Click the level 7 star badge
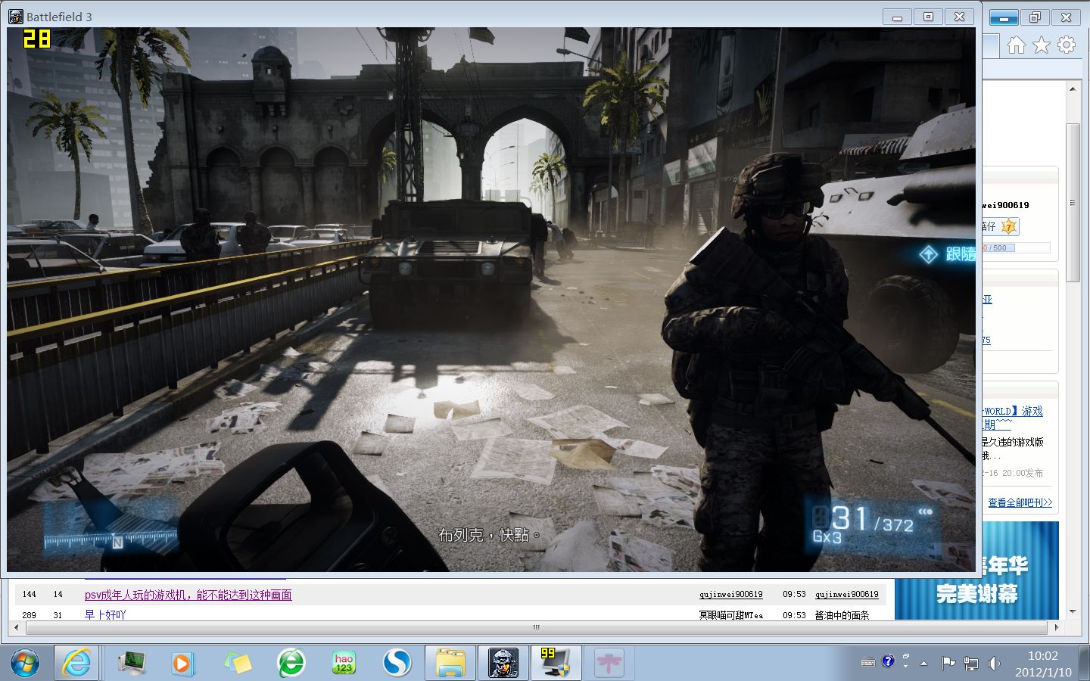Screen dimensions: 1090x681 tap(1009, 226)
